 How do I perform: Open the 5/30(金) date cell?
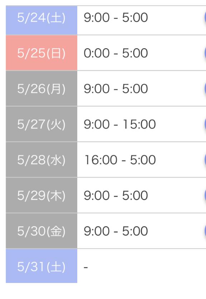(41, 231)
